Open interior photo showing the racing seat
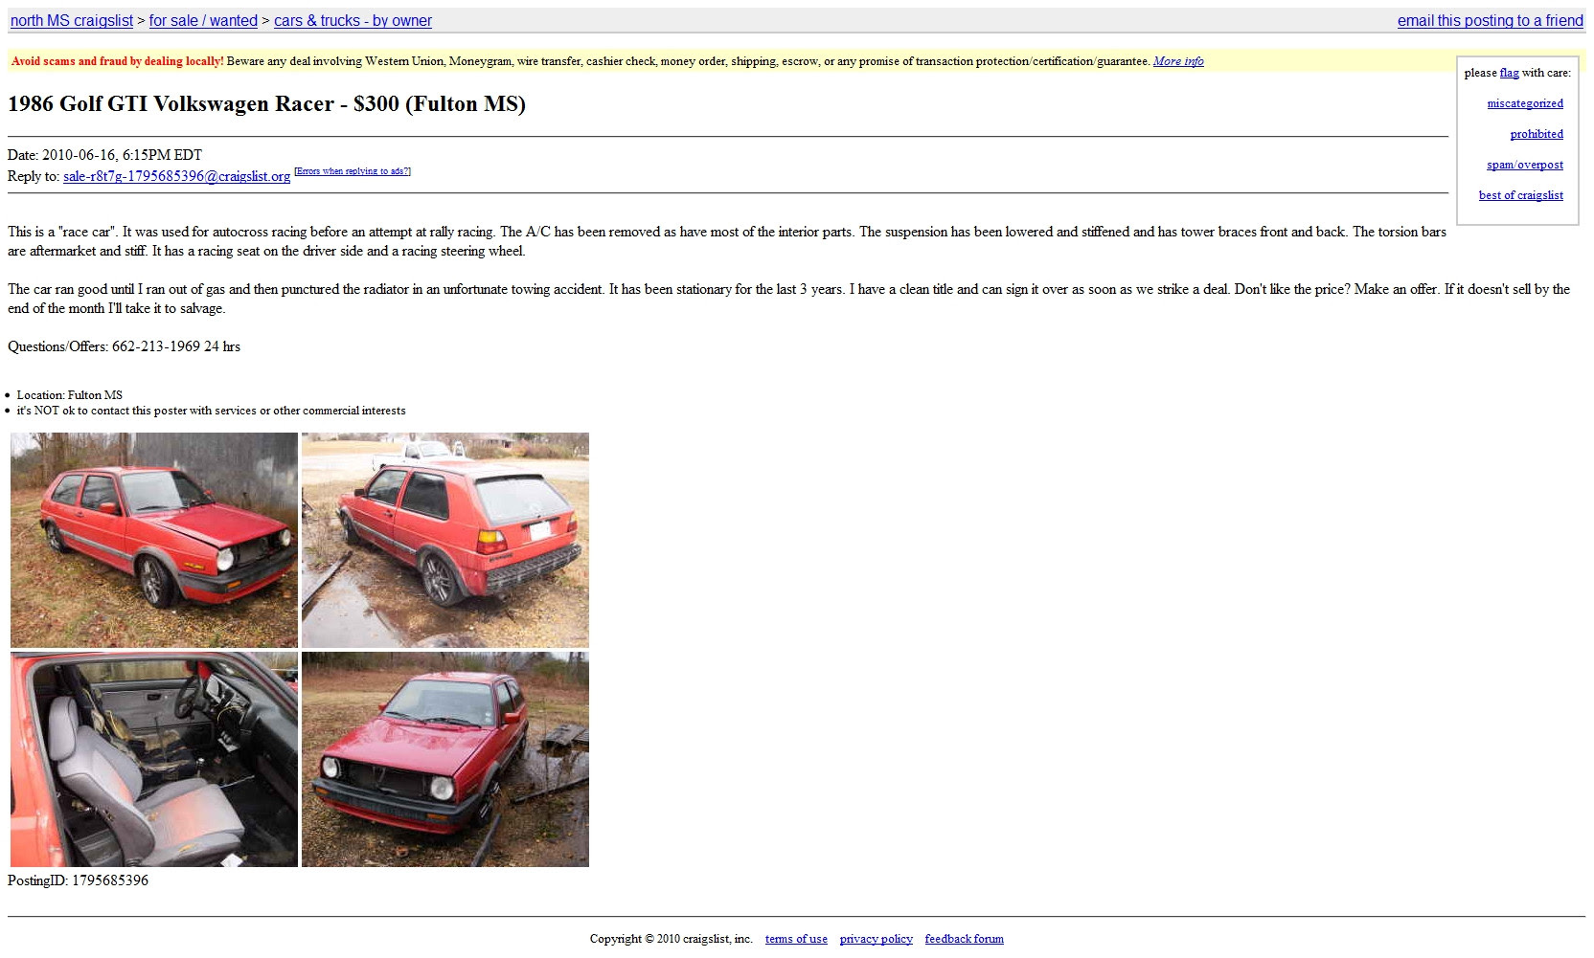The image size is (1594, 958). coord(154,760)
